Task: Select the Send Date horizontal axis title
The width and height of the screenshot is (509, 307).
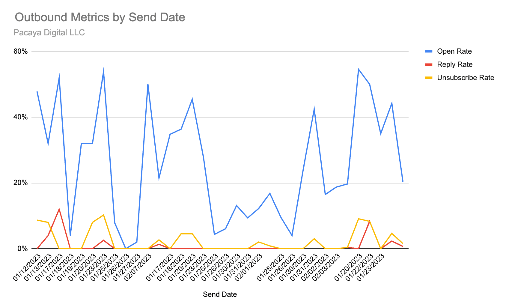Action: point(220,294)
